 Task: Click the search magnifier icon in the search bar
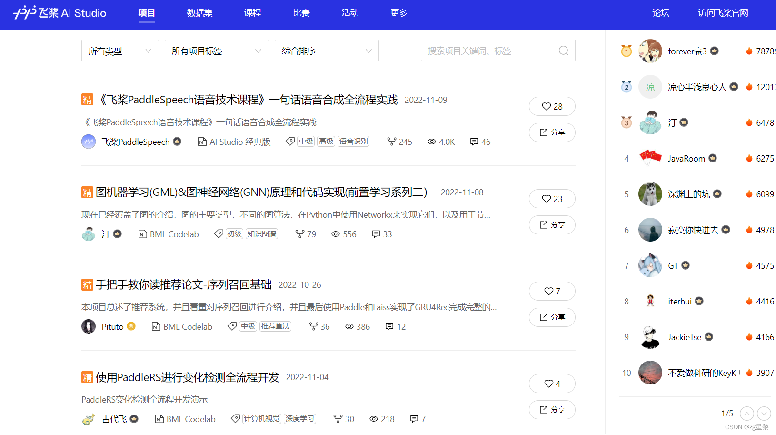pyautogui.click(x=563, y=51)
